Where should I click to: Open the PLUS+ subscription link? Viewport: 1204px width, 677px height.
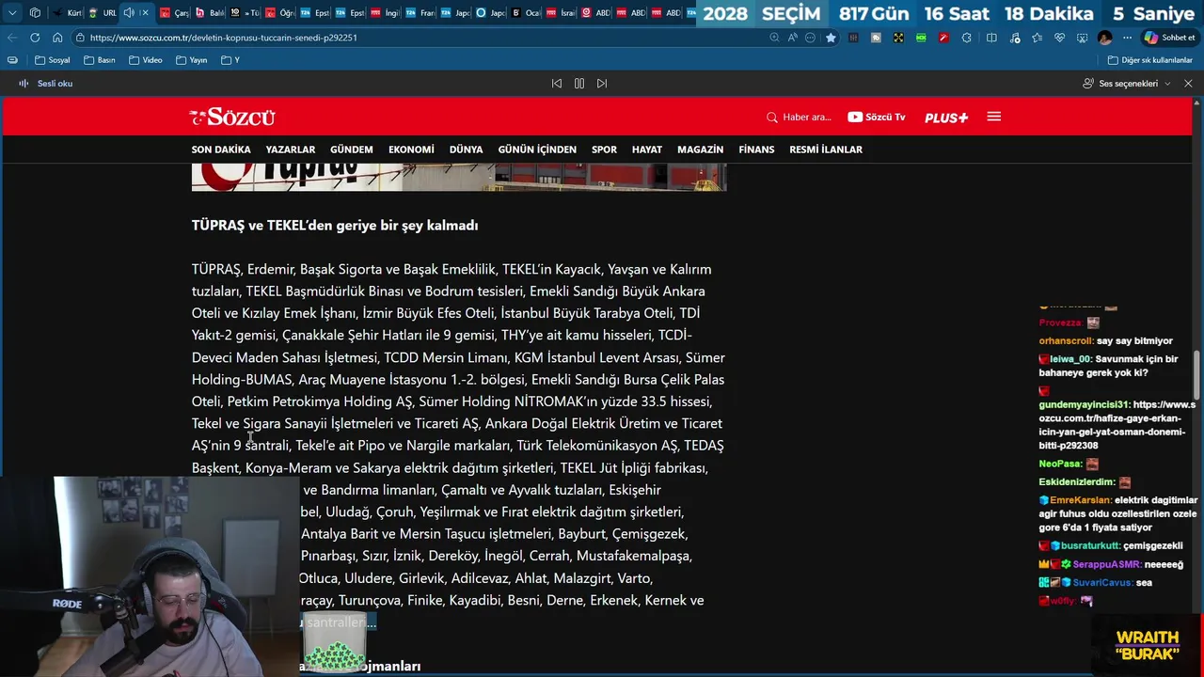tap(946, 118)
